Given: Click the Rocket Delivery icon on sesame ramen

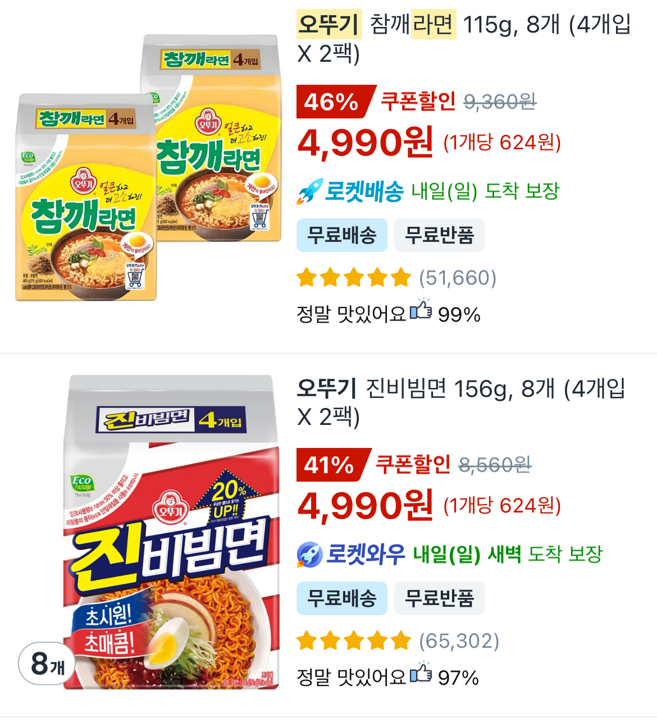Looking at the screenshot, I should coord(310,191).
